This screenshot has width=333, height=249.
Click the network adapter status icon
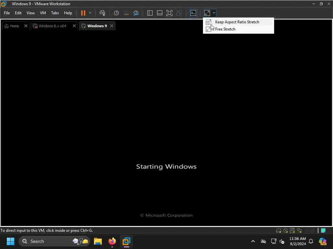tap(300, 231)
